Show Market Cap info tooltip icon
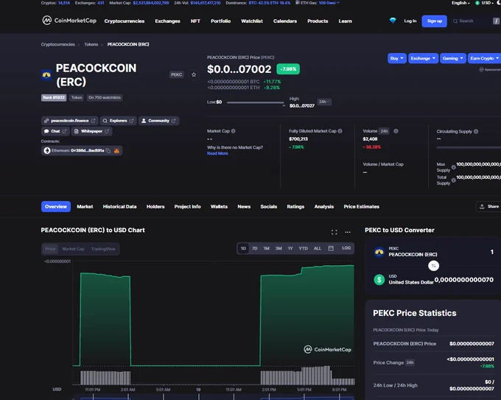Image resolution: width=501 pixels, height=400 pixels. [x=234, y=131]
